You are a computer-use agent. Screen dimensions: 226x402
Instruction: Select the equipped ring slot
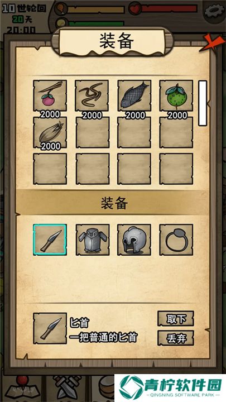coord(176,240)
